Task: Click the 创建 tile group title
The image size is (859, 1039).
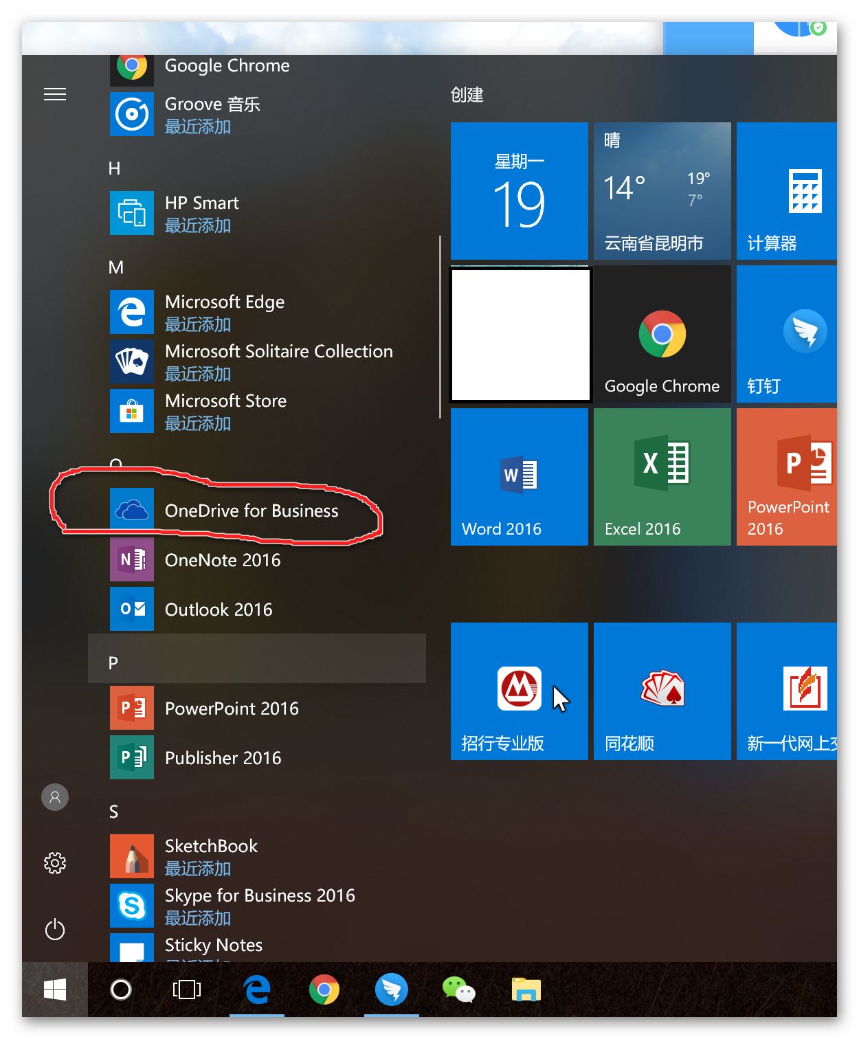Action: pos(467,95)
